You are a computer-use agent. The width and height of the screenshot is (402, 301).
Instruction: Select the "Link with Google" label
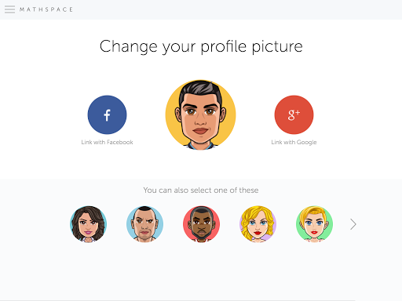coord(294,142)
